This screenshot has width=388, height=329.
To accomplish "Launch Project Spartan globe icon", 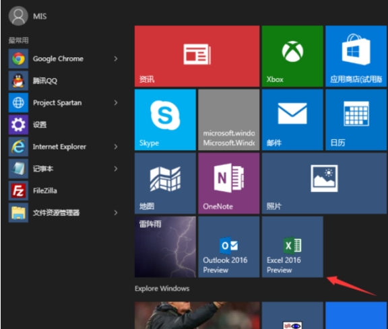I will [18, 102].
